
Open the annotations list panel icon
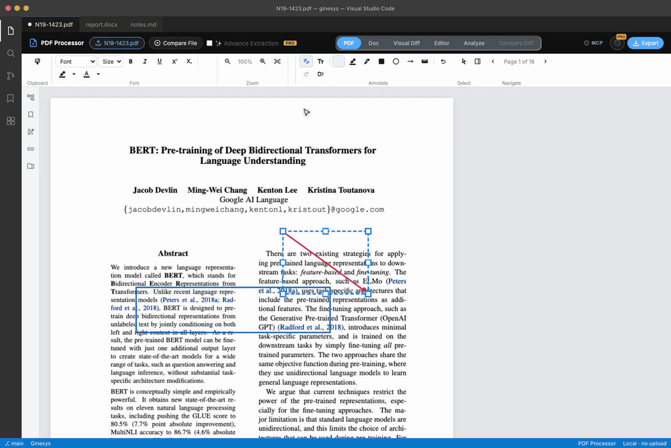coord(31,132)
